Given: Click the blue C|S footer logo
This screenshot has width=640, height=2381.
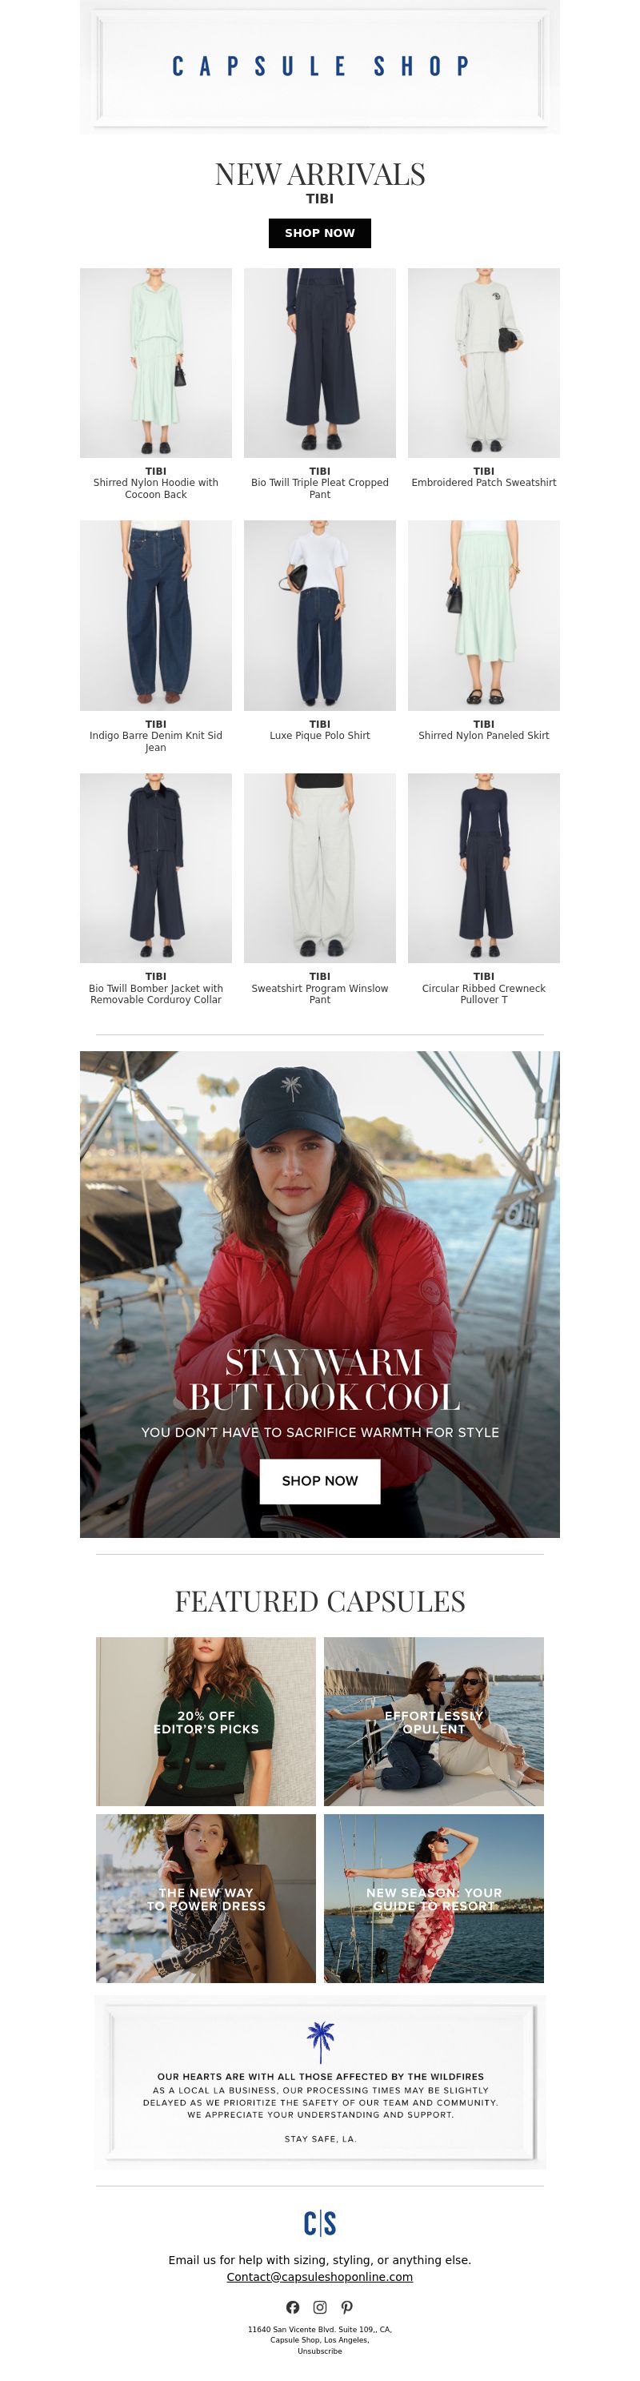Looking at the screenshot, I should pos(319,2223).
